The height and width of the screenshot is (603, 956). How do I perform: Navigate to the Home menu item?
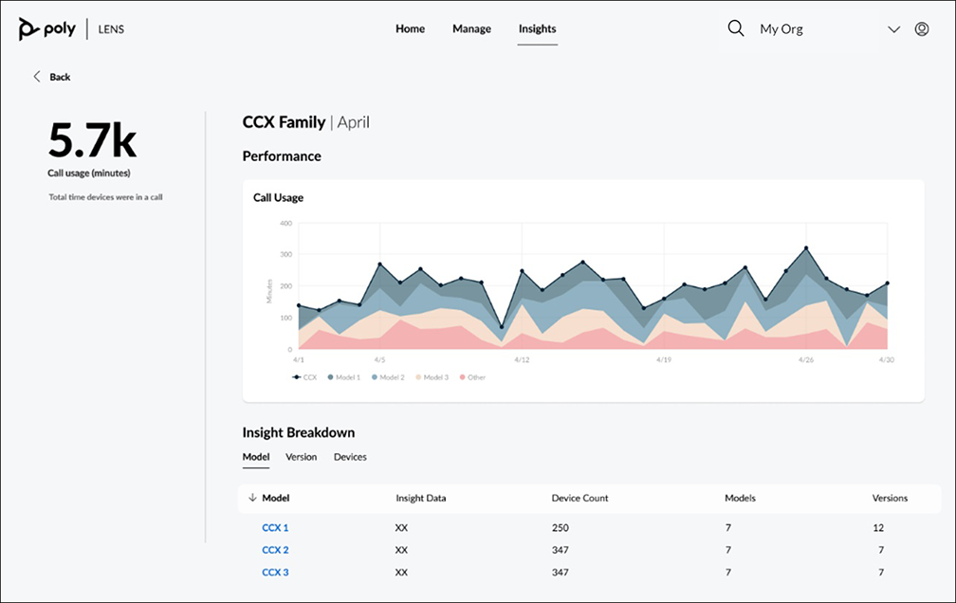[x=410, y=28]
